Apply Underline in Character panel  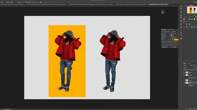tap(175, 42)
